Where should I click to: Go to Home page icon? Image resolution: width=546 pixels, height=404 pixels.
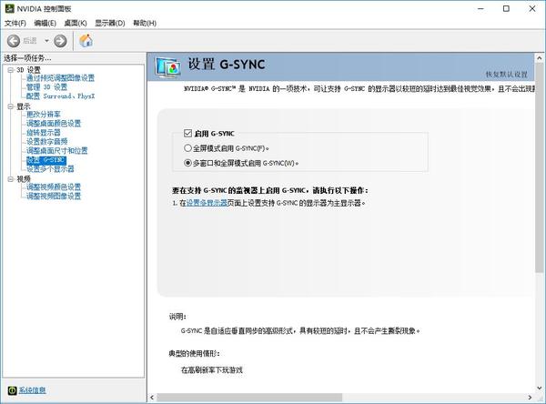pyautogui.click(x=86, y=41)
